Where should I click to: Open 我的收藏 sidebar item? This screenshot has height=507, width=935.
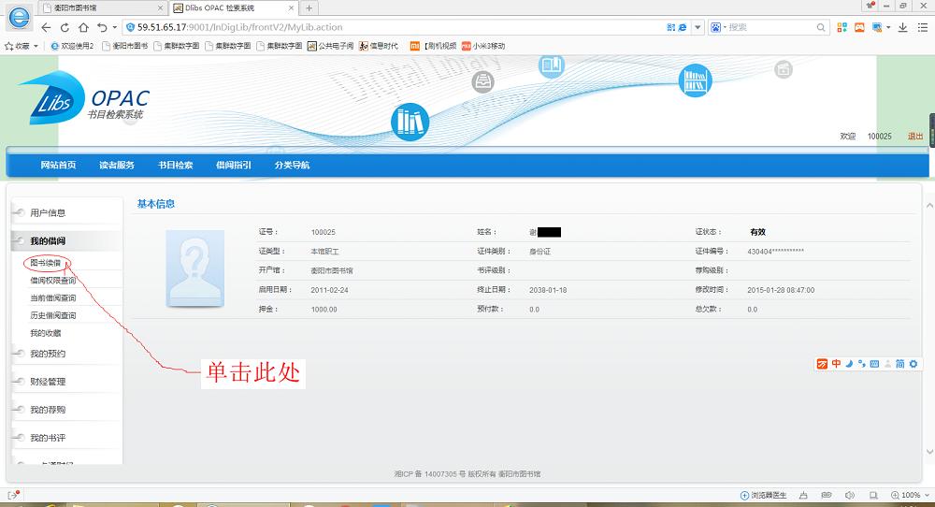[x=46, y=333]
